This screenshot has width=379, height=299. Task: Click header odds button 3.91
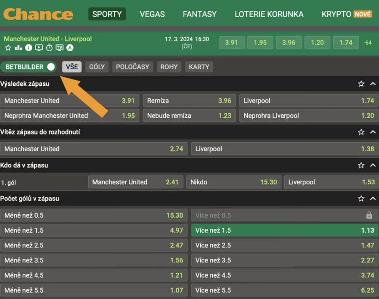coord(232,43)
